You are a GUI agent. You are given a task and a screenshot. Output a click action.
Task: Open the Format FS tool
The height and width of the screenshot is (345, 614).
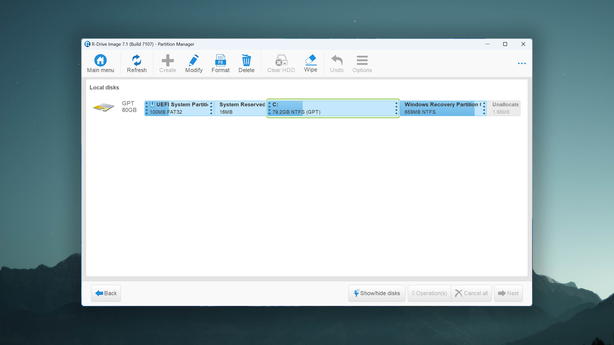coord(220,61)
